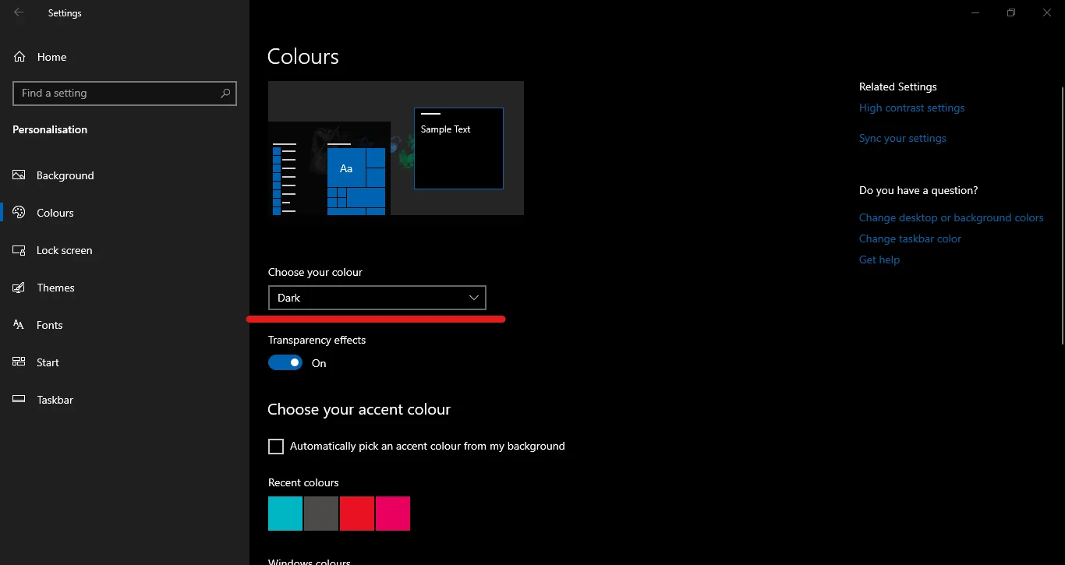Viewport: 1065px width, 565px height.
Task: Click the Taskbar icon in sidebar
Action: pyautogui.click(x=19, y=400)
